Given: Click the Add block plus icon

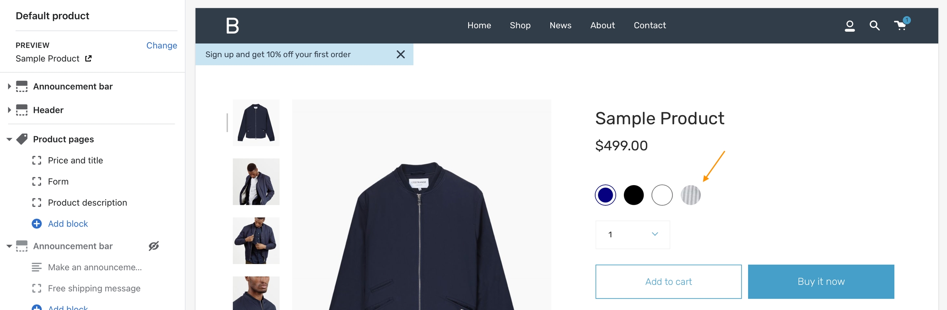Looking at the screenshot, I should tap(37, 224).
